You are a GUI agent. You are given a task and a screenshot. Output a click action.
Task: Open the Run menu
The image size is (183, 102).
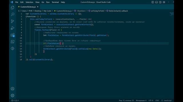48,2
